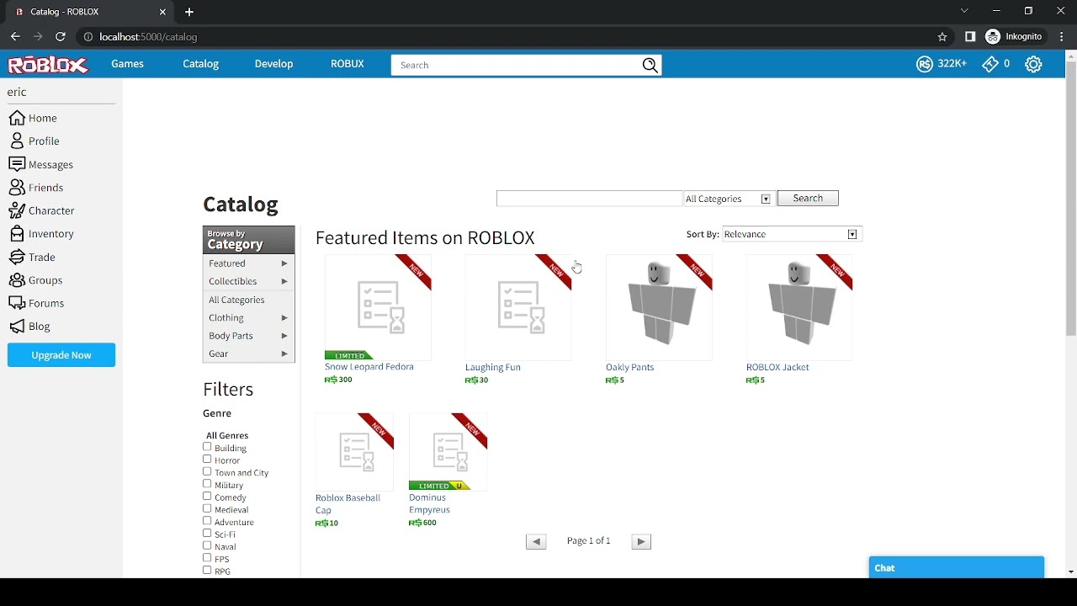Click the Inventory icon in the sidebar
The width and height of the screenshot is (1077, 606).
[17, 233]
